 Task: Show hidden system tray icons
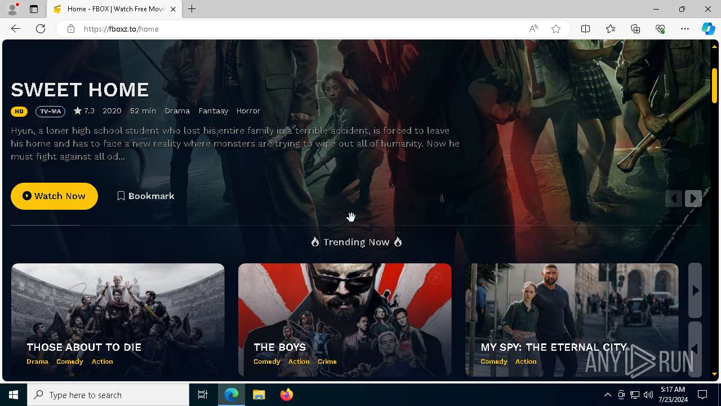[x=608, y=395]
